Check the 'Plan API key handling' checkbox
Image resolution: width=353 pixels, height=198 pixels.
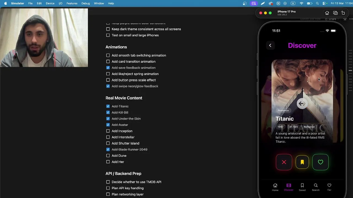coord(108,188)
